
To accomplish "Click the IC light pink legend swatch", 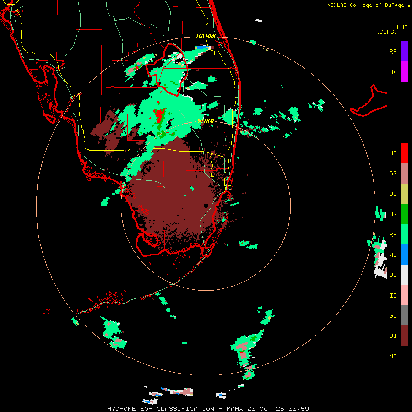I will pyautogui.click(x=404, y=295).
